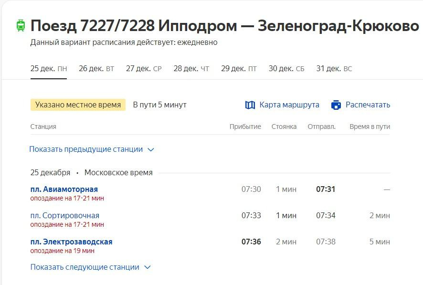Open station пл. Электрозаводская

(x=71, y=242)
